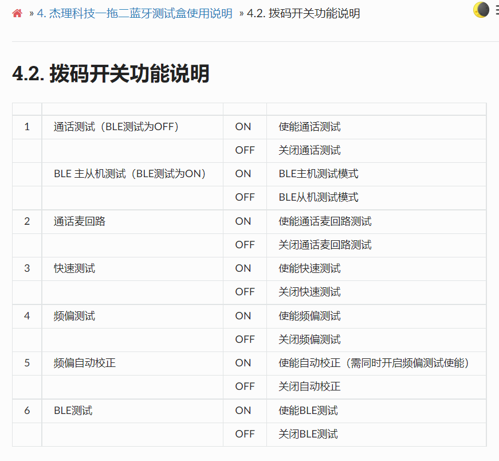This screenshot has height=461, width=499.
Task: Click switch number 1 in the table
Action: click(27, 127)
